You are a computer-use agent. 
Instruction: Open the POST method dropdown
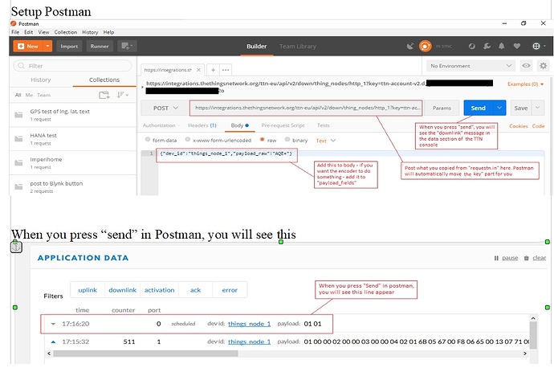pos(165,108)
